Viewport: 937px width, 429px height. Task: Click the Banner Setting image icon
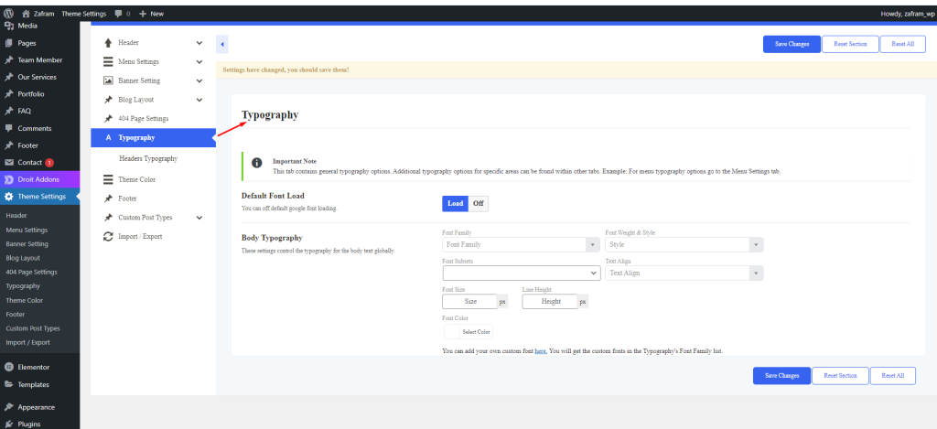point(108,80)
